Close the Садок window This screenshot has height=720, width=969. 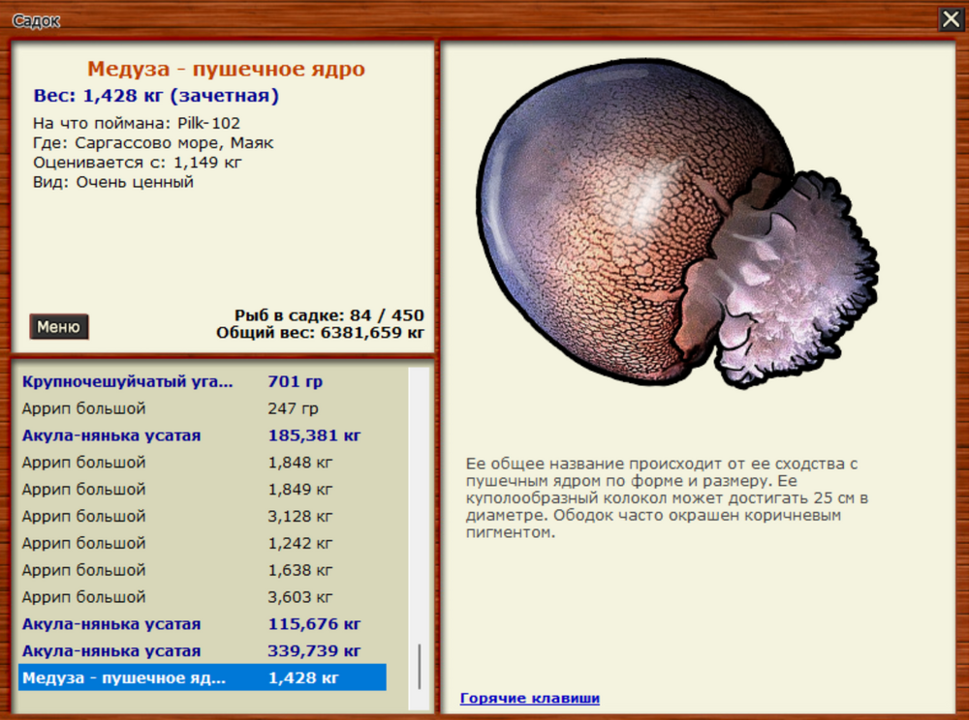(950, 19)
